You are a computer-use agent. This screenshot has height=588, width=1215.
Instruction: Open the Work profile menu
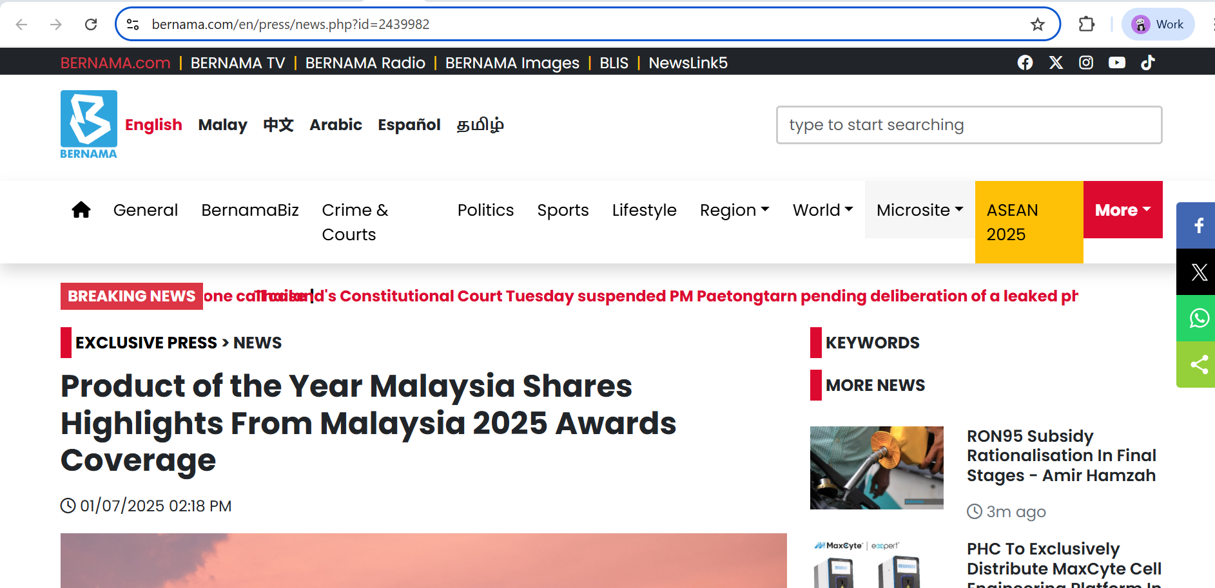(1158, 24)
